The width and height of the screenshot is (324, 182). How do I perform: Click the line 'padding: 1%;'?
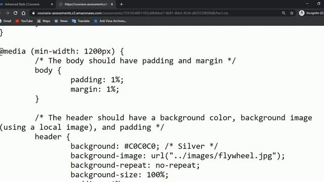point(97,80)
